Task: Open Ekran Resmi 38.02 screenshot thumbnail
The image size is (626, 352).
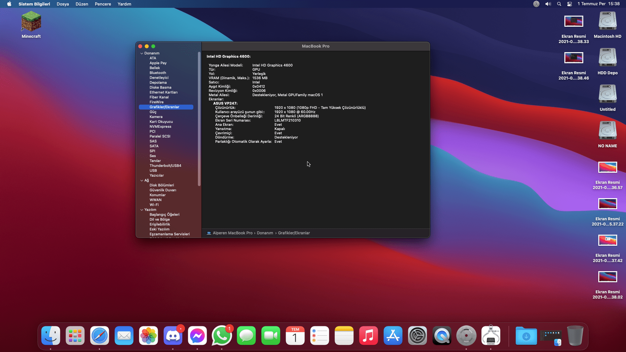Action: coord(607,277)
